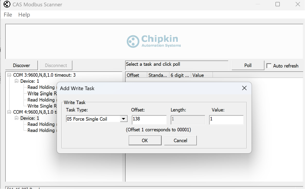
Task: Collapse the COM 3 tree node
Action: click(x=9, y=75)
